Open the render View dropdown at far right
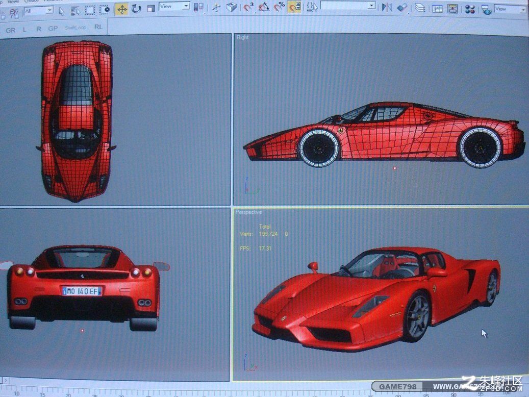 pyautogui.click(x=511, y=9)
